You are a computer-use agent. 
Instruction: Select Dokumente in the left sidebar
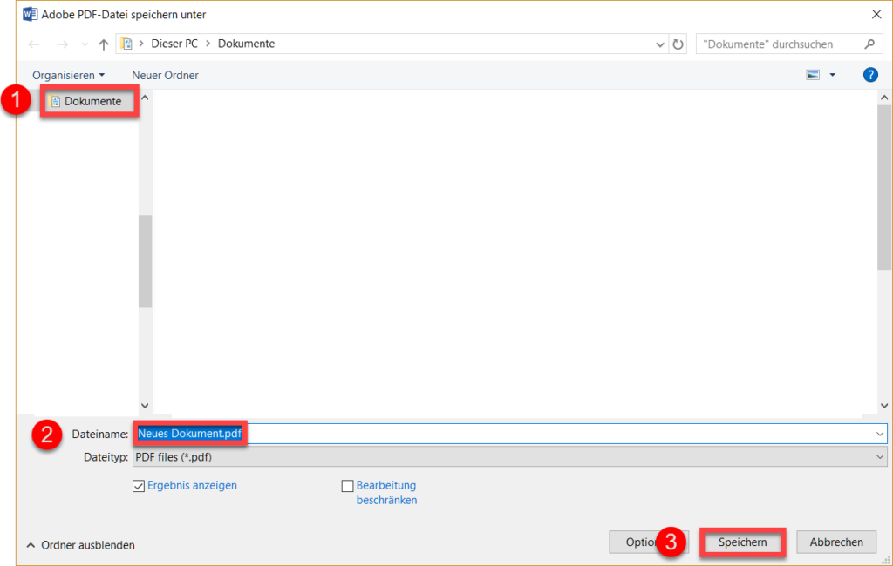pyautogui.click(x=92, y=101)
